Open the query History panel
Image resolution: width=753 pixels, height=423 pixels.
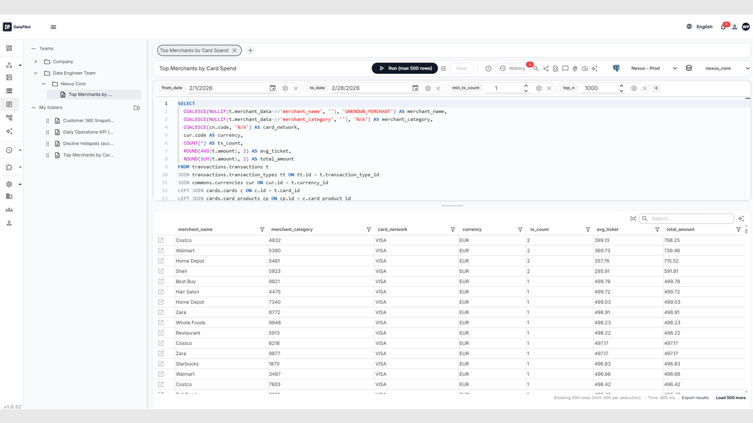[513, 68]
